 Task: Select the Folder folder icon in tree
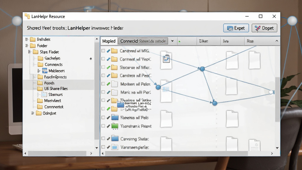(x=33, y=46)
